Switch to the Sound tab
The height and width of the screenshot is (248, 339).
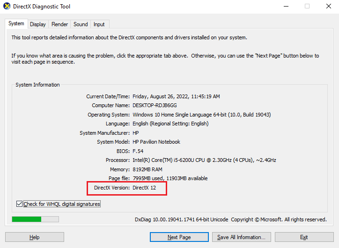pyautogui.click(x=81, y=24)
